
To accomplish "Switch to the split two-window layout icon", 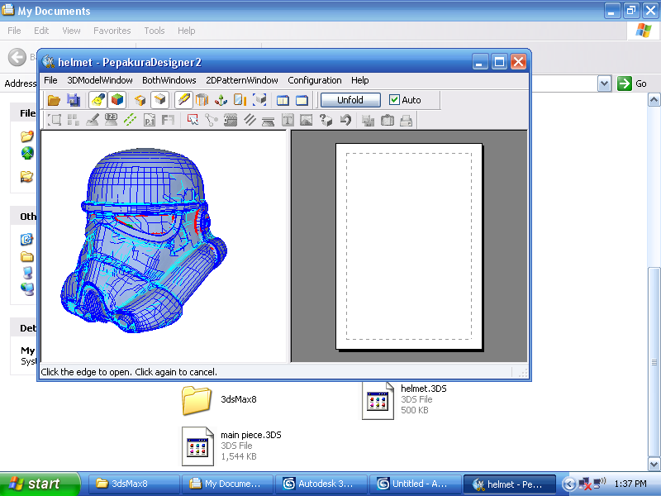I will [283, 100].
